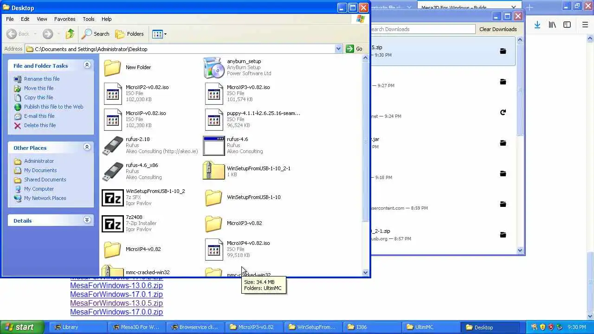Open My Network Places link
594x334 pixels.
45,198
